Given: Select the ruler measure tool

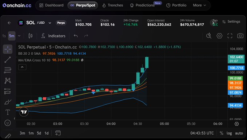Looking at the screenshot, I should 8,136.
